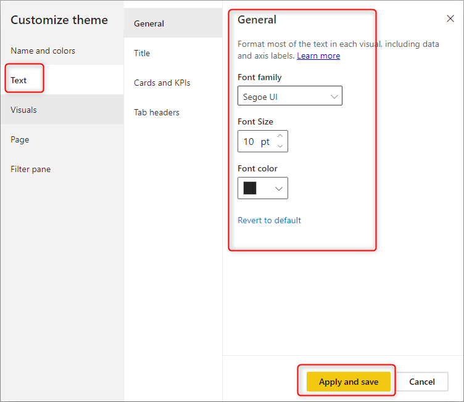Expand the Font color picker arrow
This screenshot has width=464, height=402.
(279, 189)
